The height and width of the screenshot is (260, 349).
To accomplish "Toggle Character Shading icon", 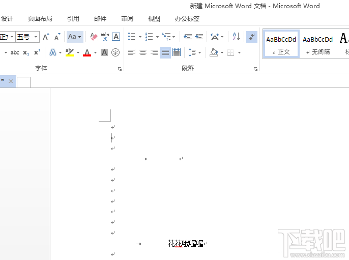I will click(x=104, y=52).
